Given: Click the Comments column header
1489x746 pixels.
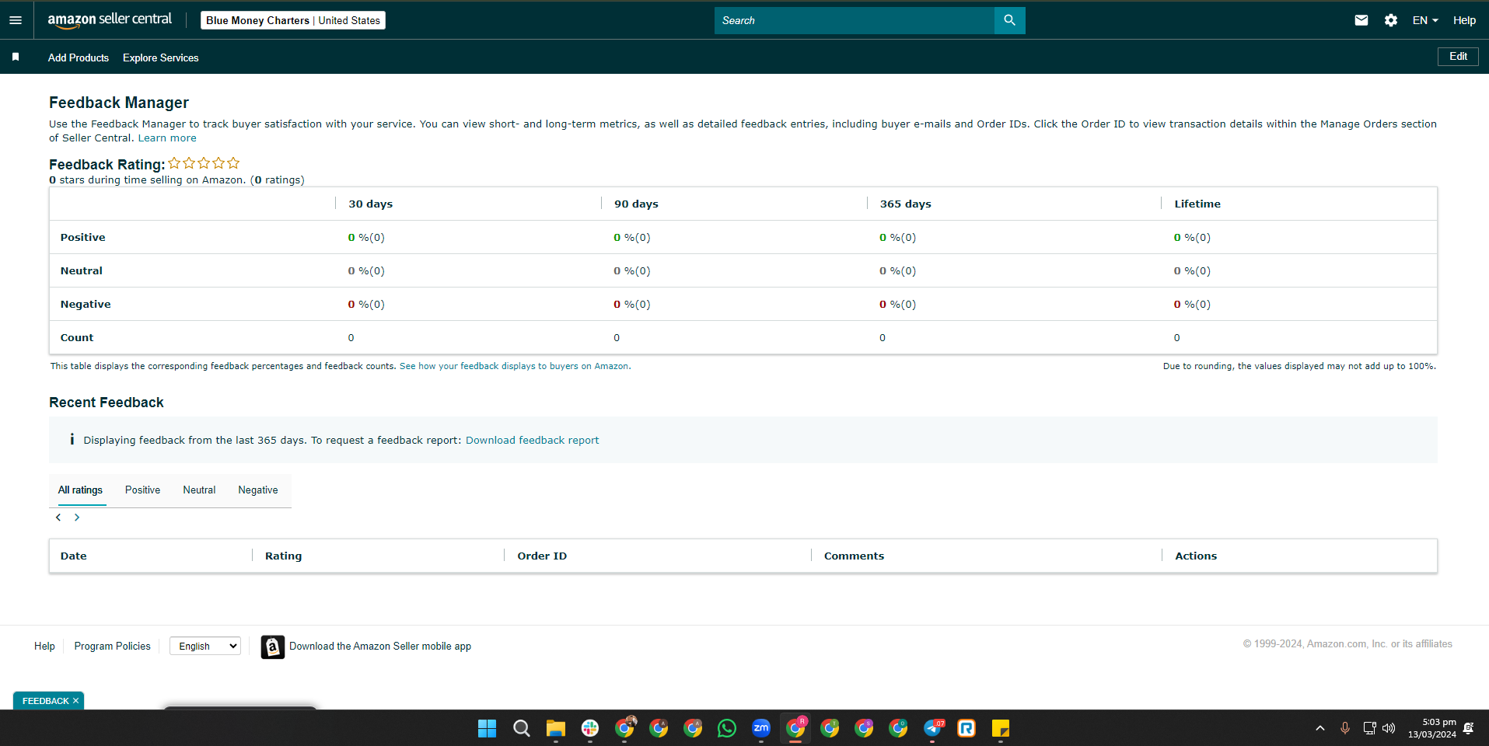Looking at the screenshot, I should (x=854, y=556).
